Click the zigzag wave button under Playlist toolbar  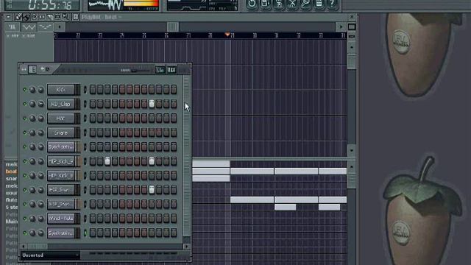(x=29, y=27)
